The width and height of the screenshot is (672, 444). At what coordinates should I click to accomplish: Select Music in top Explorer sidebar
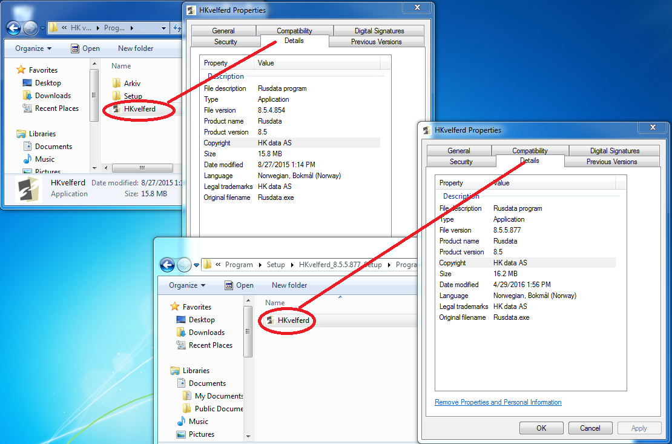click(x=39, y=159)
